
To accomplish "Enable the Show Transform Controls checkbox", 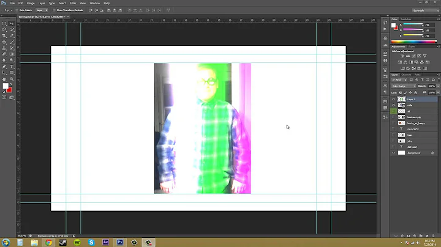I will point(54,10).
